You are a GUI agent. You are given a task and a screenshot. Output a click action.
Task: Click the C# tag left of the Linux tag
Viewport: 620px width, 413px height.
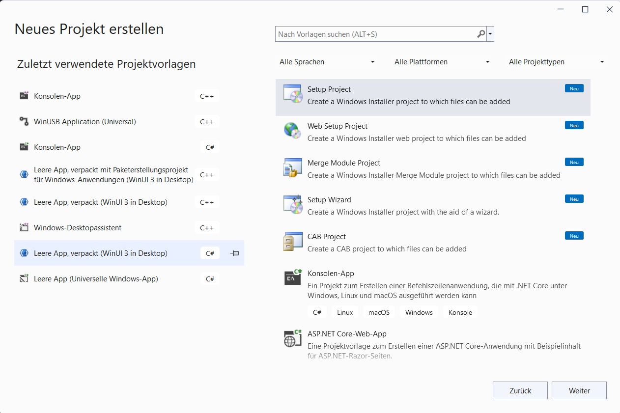tap(317, 312)
